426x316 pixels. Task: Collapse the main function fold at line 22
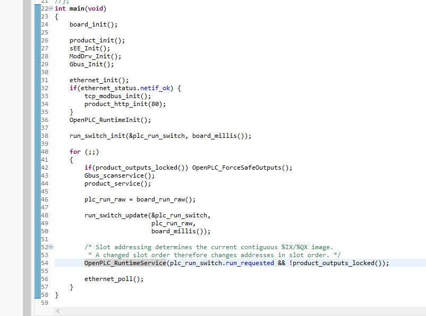click(x=51, y=8)
